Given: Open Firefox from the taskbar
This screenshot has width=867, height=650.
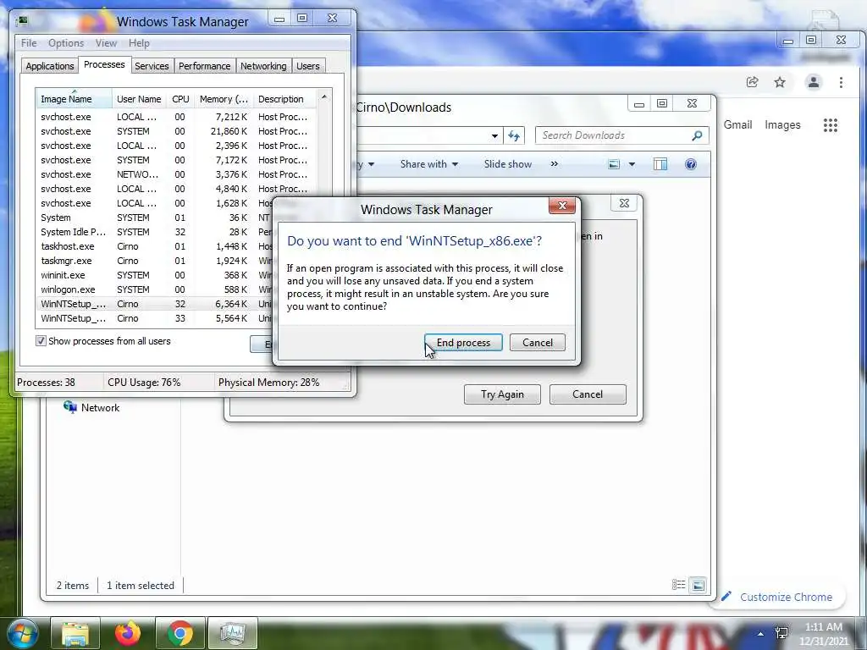Looking at the screenshot, I should (x=128, y=633).
